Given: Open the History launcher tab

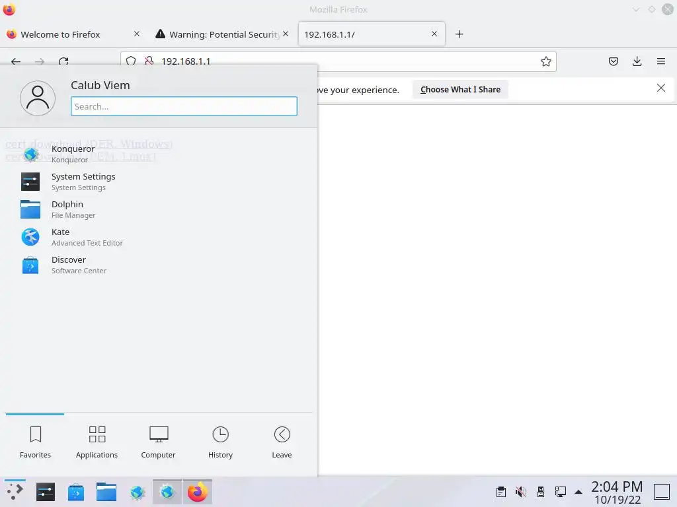Looking at the screenshot, I should [220, 443].
